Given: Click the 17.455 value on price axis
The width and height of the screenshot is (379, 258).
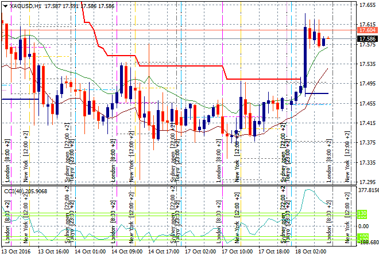Looking at the screenshot, I should 367,104.
